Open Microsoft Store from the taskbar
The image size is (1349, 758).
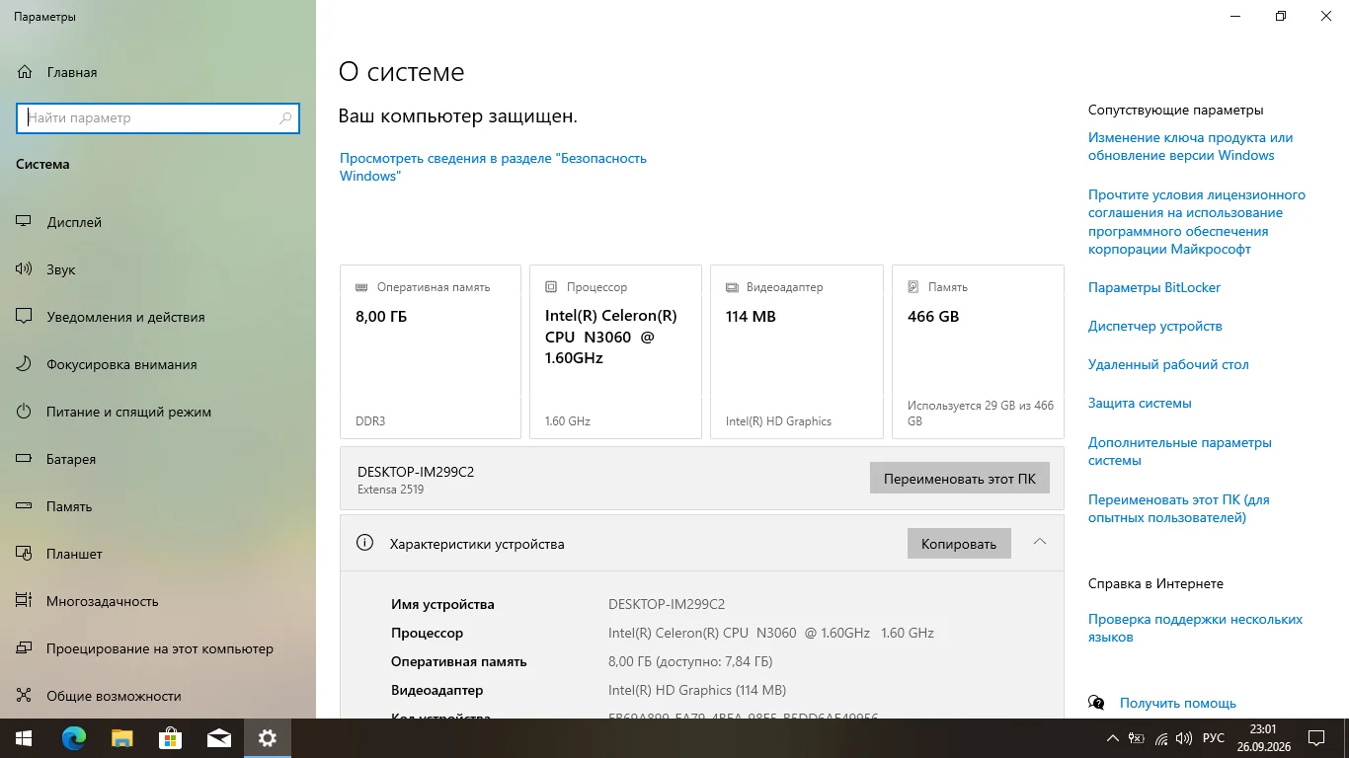170,738
